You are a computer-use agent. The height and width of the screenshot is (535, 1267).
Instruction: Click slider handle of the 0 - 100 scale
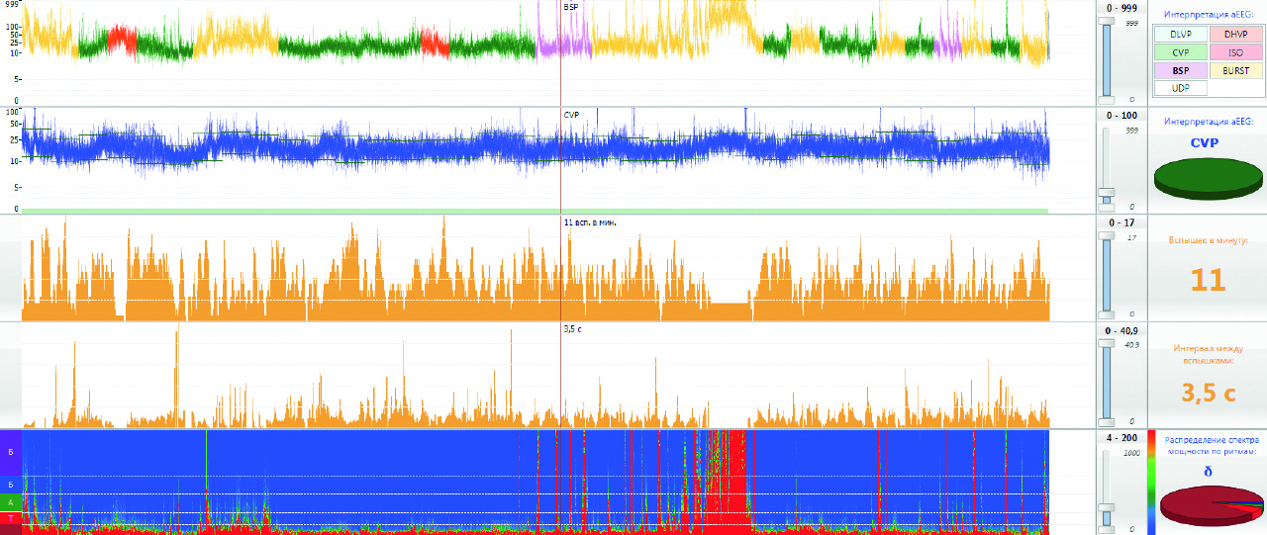click(x=1107, y=193)
